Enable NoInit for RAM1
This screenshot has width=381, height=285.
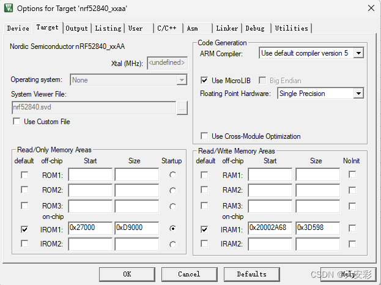tap(352, 174)
